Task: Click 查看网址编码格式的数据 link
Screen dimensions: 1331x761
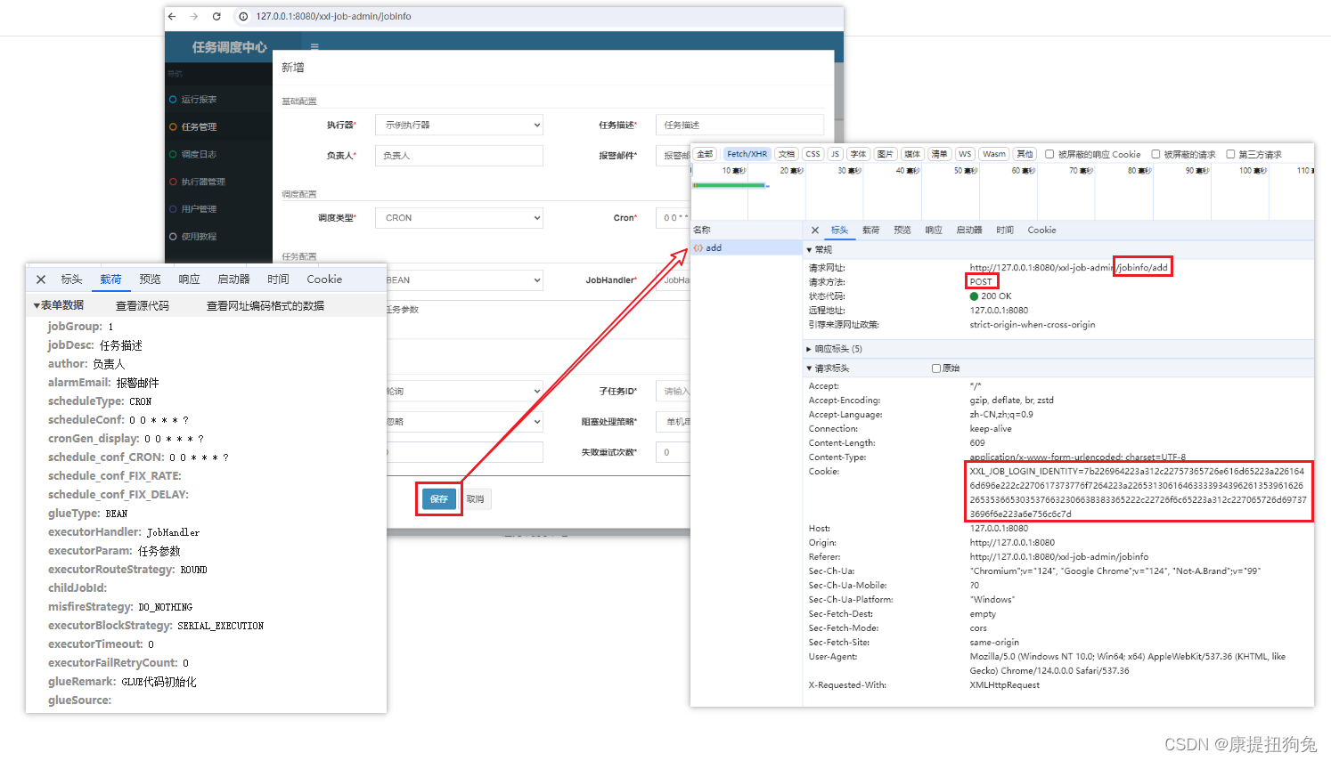Action: (265, 305)
